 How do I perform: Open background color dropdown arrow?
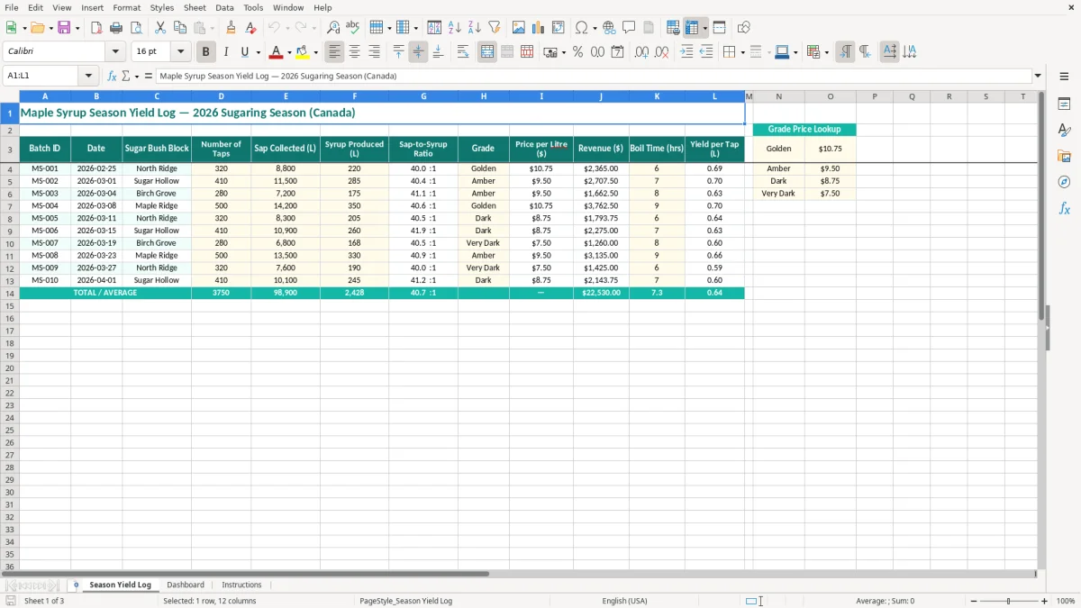tap(315, 52)
